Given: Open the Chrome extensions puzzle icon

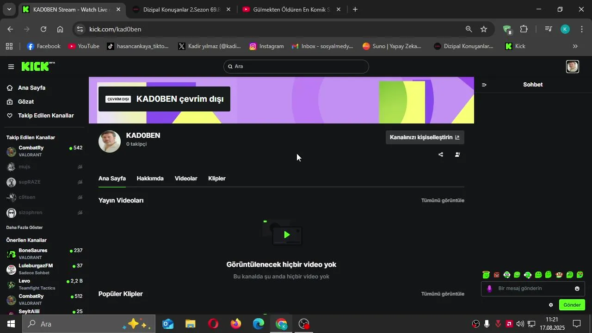Looking at the screenshot, I should click(524, 29).
